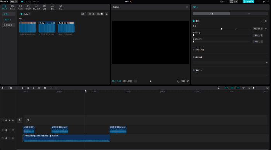The image size is (271, 150).
Task: Switch to the Basic tab in audio inspector
Action: point(211,13)
